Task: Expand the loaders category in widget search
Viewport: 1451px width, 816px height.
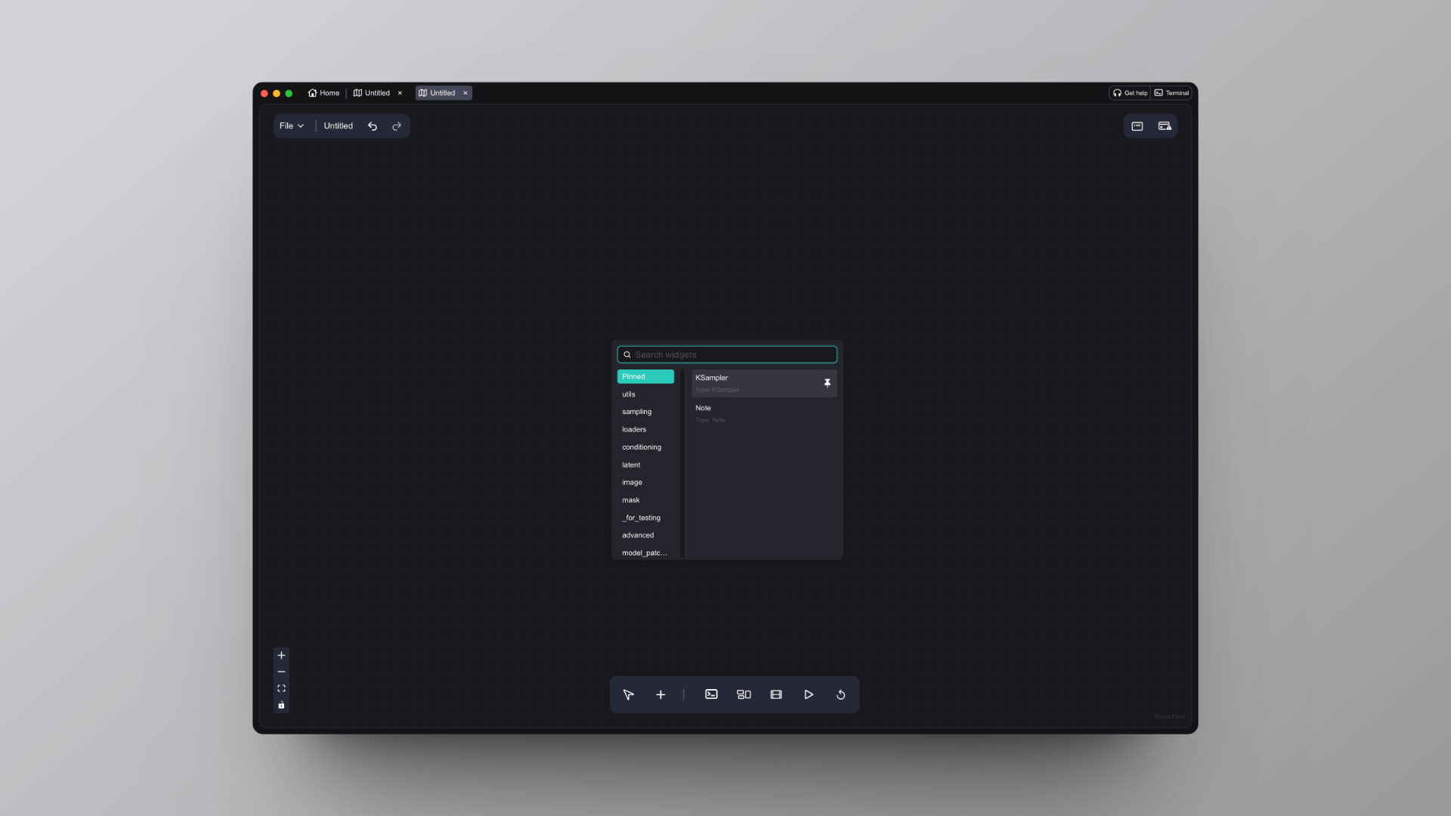Action: [634, 429]
